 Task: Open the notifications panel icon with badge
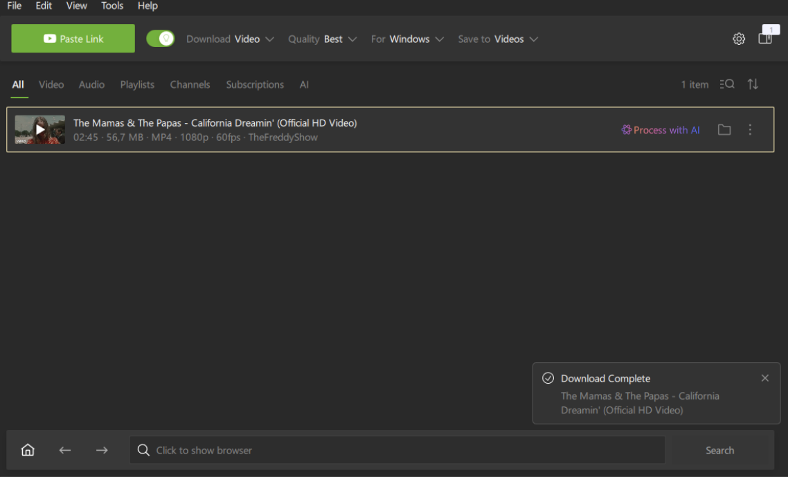pos(766,37)
